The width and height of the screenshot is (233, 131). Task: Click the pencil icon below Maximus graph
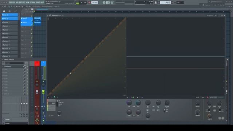138,98
